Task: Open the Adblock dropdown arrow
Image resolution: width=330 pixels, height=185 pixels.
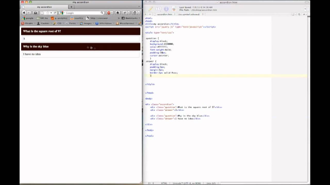Action: pos(112,13)
